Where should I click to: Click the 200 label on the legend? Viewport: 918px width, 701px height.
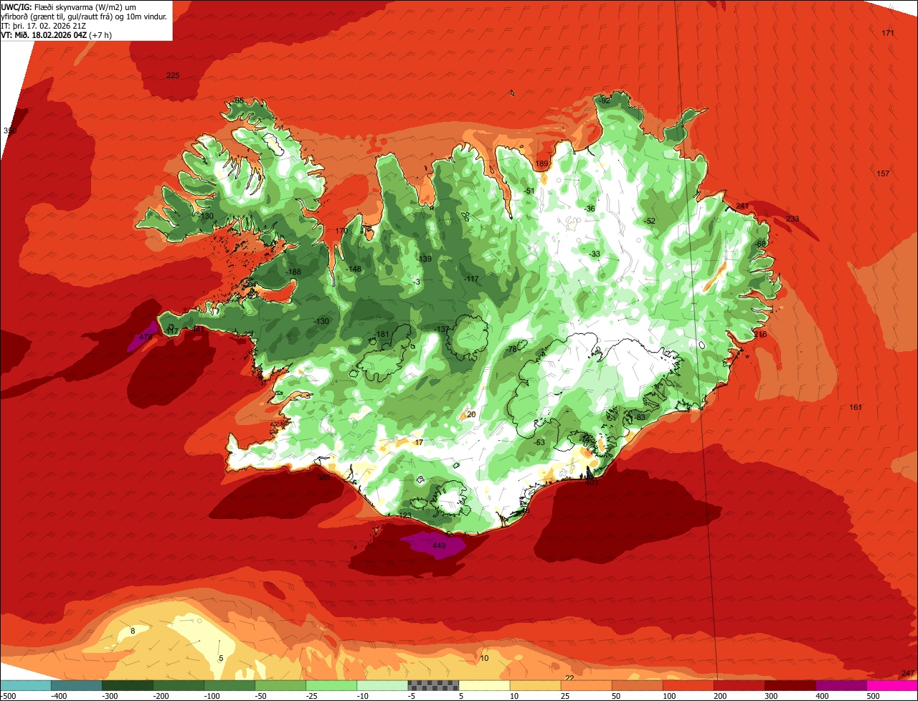pos(719,696)
